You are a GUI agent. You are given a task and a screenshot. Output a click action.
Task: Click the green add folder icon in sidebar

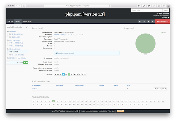pos(27,62)
